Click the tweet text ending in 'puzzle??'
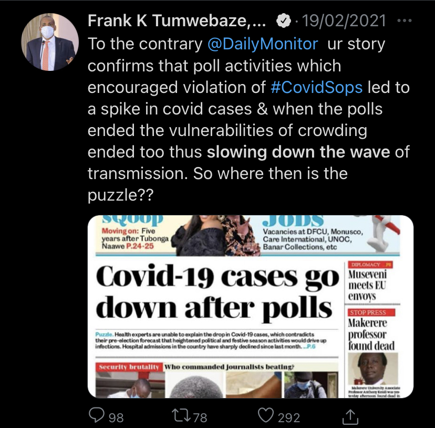 click(x=248, y=120)
